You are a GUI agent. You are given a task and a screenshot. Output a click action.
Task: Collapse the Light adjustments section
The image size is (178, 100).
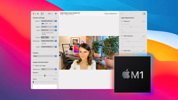click(144, 18)
